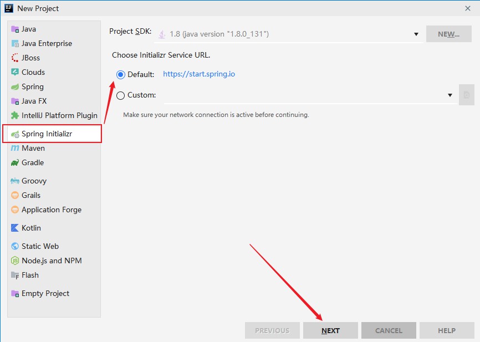Click the PREVIOUS button
Screen dimensions: 480x342
[x=272, y=330]
